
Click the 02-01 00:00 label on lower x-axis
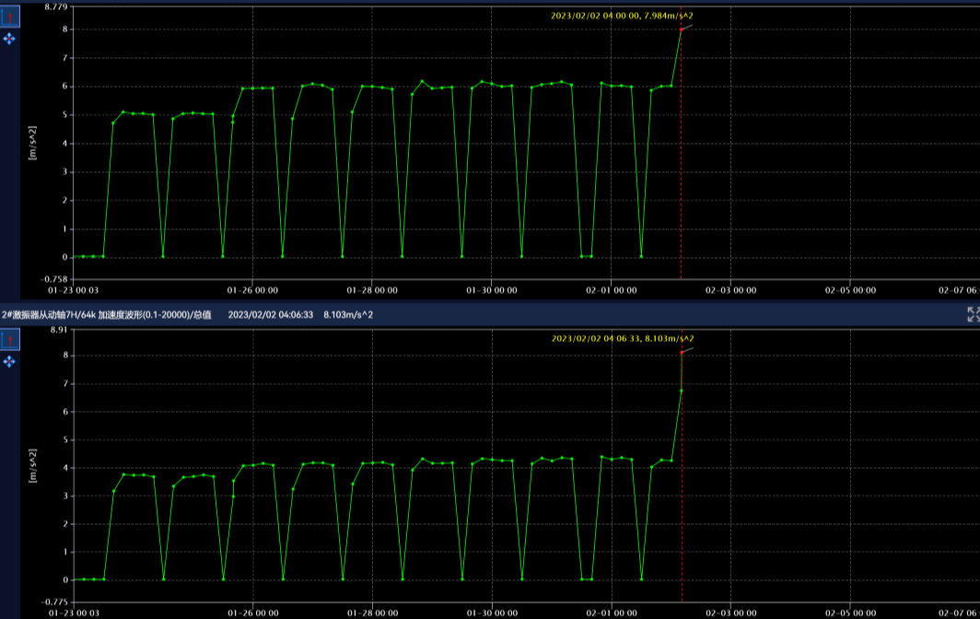611,612
